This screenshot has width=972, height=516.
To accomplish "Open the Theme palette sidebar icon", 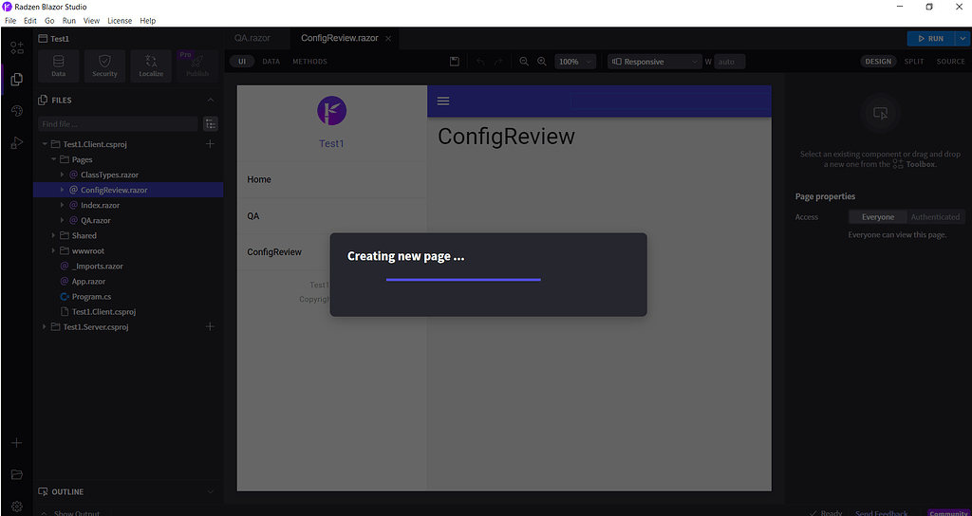I will [17, 111].
